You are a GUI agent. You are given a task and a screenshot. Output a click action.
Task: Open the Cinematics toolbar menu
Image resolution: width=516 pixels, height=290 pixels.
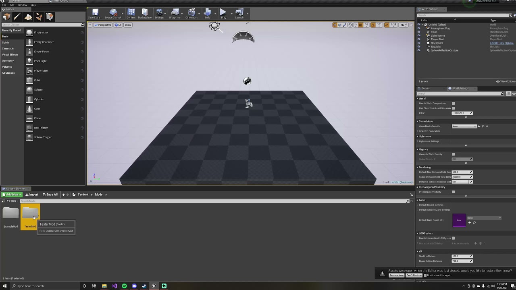191,14
